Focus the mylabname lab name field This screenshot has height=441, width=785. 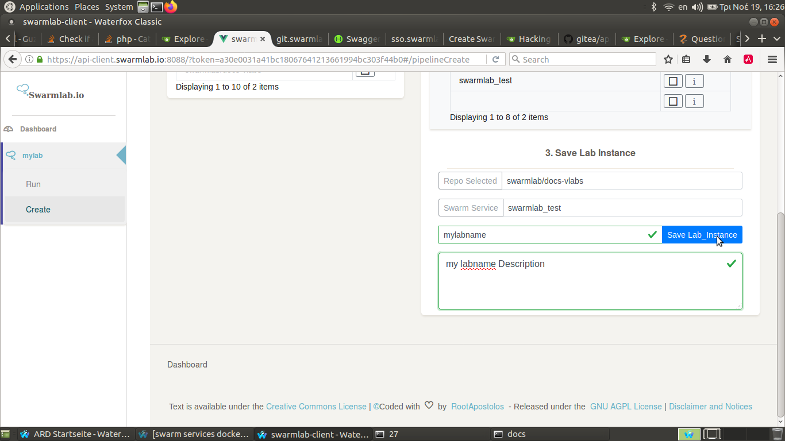click(550, 235)
